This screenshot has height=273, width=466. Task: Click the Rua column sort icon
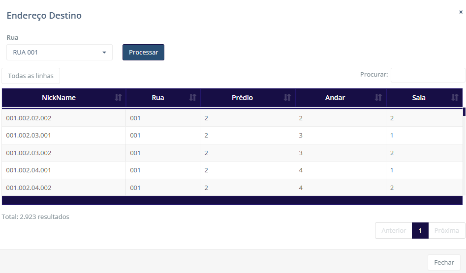[192, 98]
